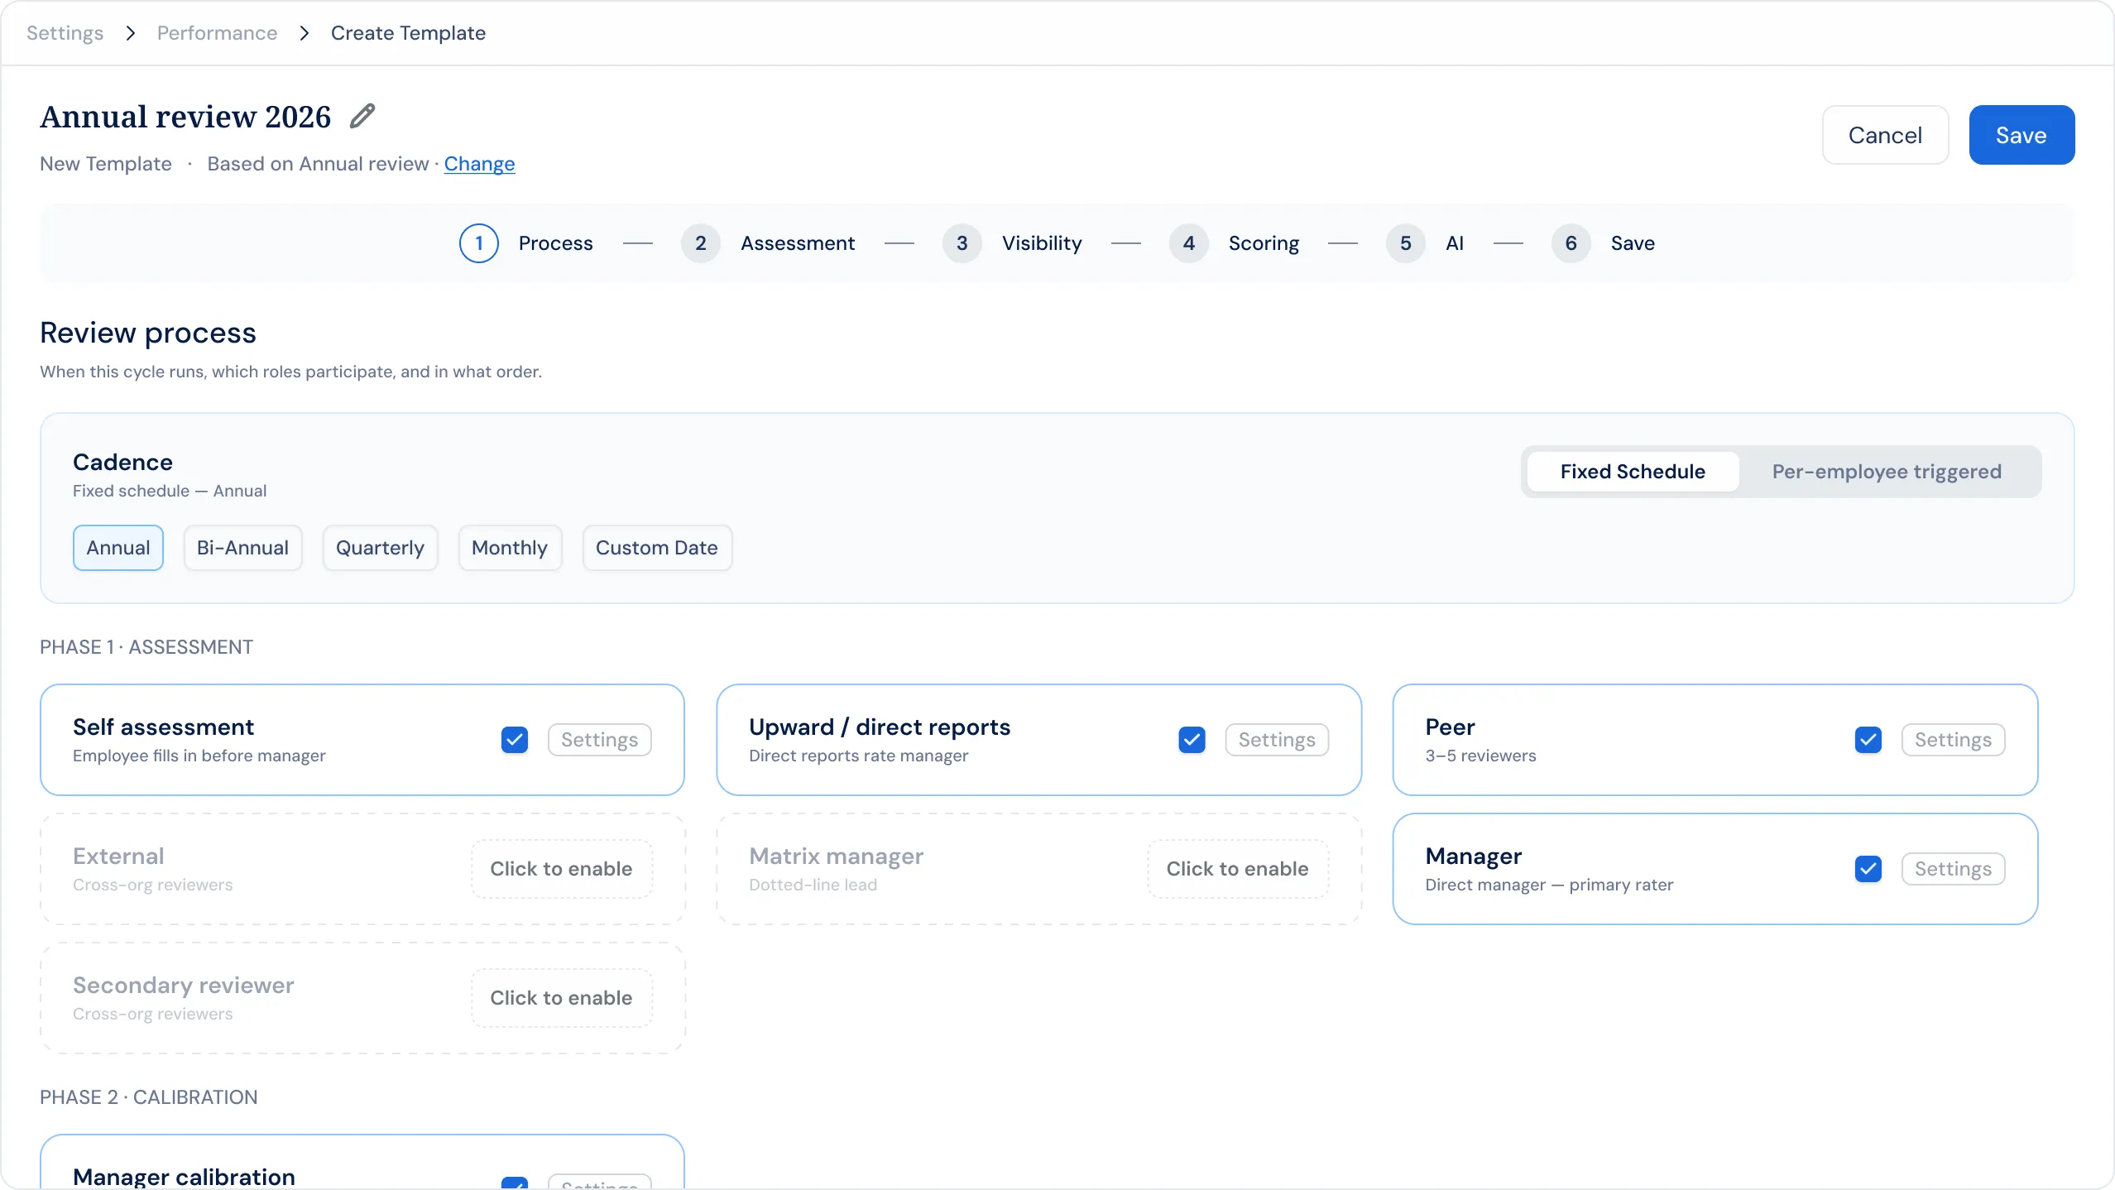2115x1190 pixels.
Task: Choose Annual cadence
Action: click(118, 548)
